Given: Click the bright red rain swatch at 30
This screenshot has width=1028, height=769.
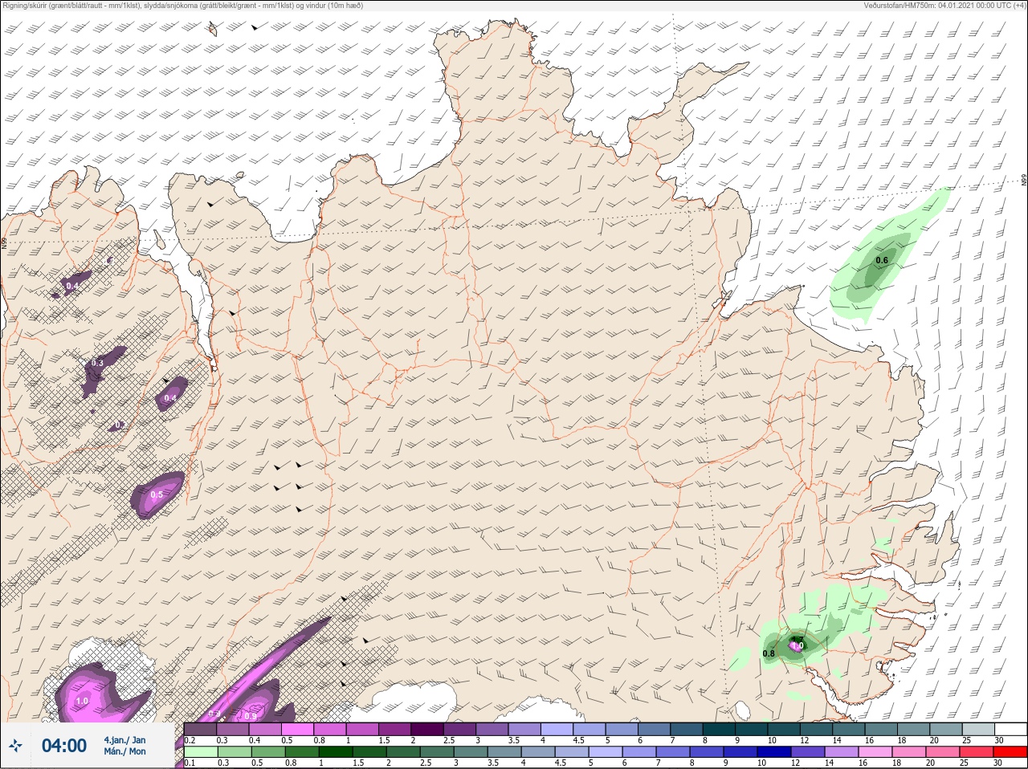Looking at the screenshot, I should [1010, 752].
